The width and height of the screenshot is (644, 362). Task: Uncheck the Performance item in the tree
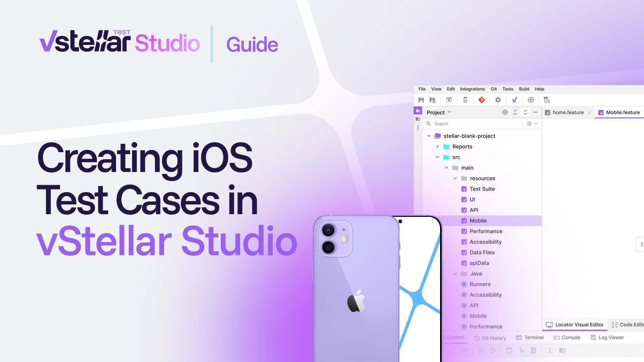tap(464, 231)
